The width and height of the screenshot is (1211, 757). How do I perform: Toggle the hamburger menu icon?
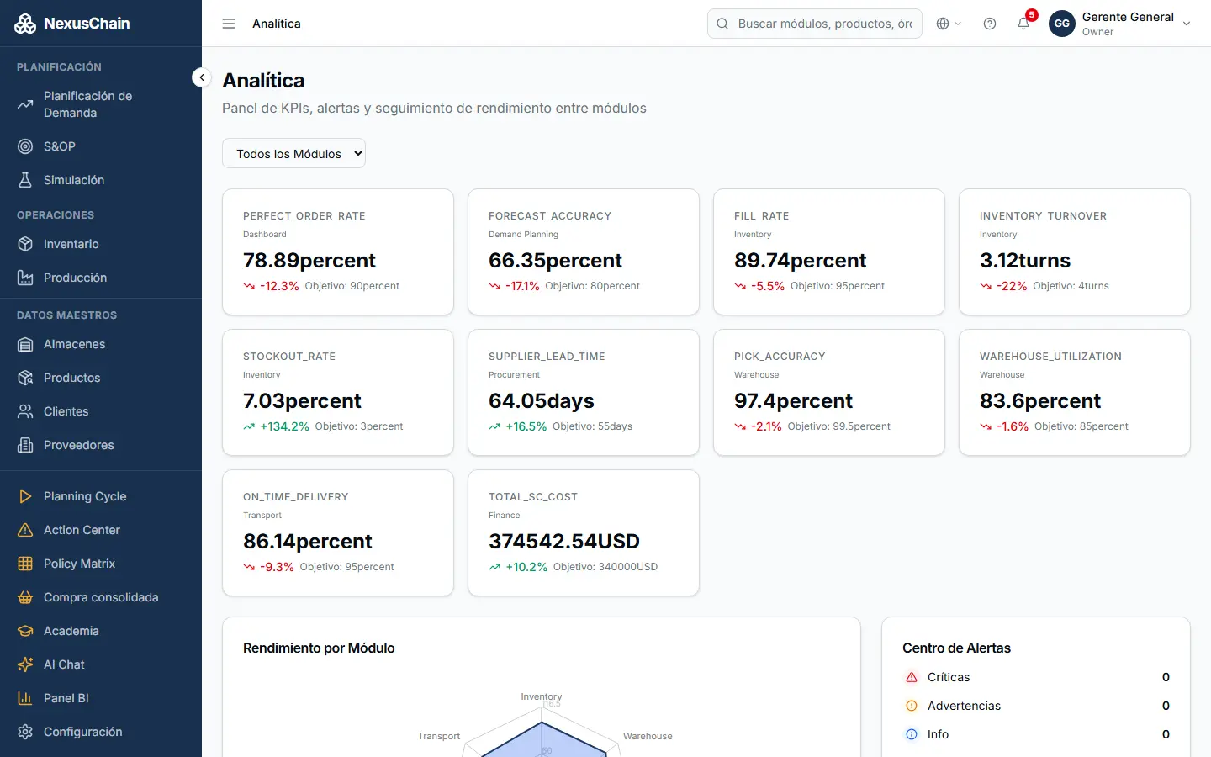tap(229, 24)
